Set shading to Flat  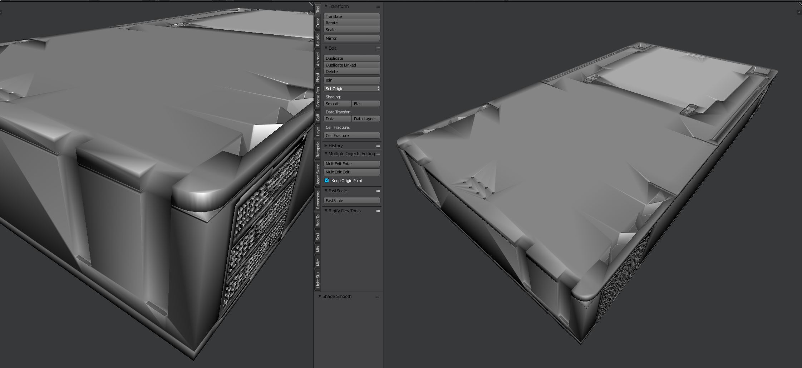point(365,104)
